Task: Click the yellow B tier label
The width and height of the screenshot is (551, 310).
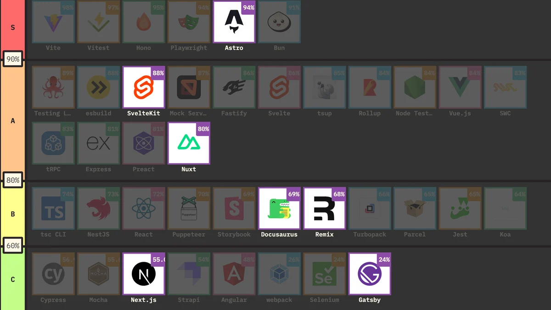Action: (x=12, y=214)
